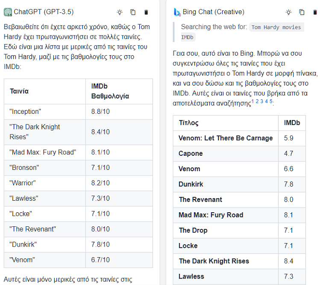Delete the Bing Chat panel with the trash icon

pos(315,12)
